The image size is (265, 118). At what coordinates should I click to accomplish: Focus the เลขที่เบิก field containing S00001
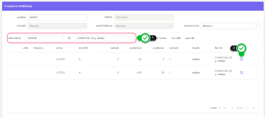pos(57,17)
